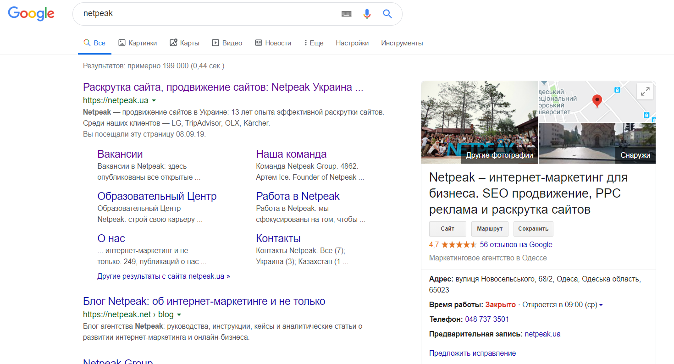The image size is (674, 364).
Task: Click the blue search magnifier button
Action: point(387,14)
